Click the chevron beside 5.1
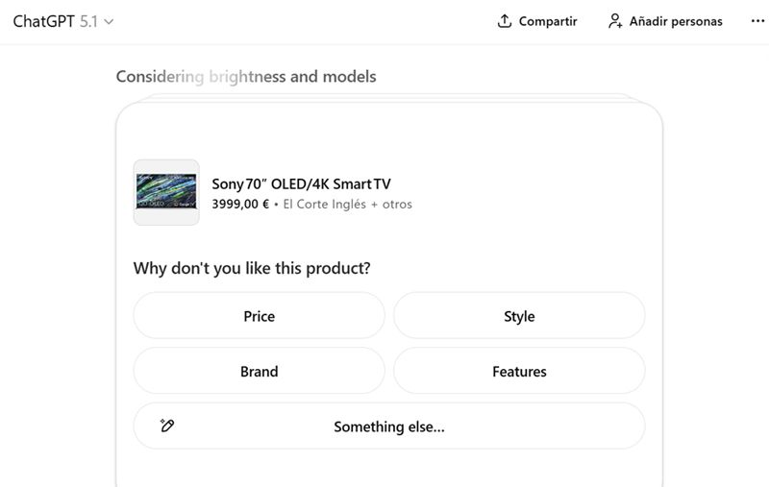This screenshot has width=769, height=487. click(x=108, y=21)
